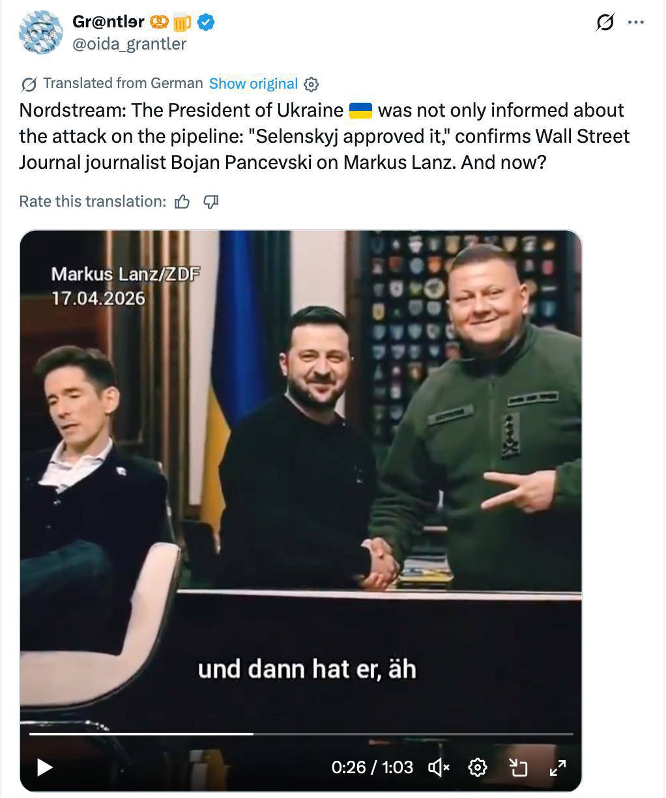This screenshot has width=666, height=798.
Task: Click the Grok icon beside the more menu
Action: [x=605, y=23]
